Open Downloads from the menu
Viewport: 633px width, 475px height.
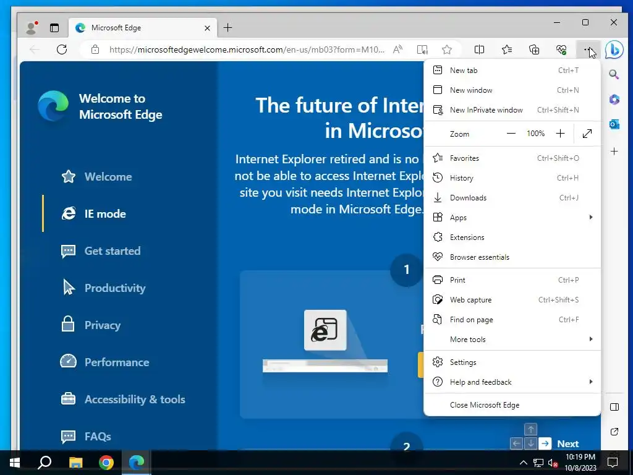pyautogui.click(x=512, y=198)
